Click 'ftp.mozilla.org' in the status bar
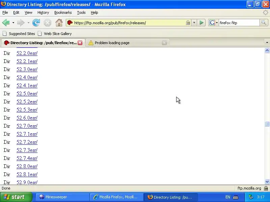 (x=249, y=188)
